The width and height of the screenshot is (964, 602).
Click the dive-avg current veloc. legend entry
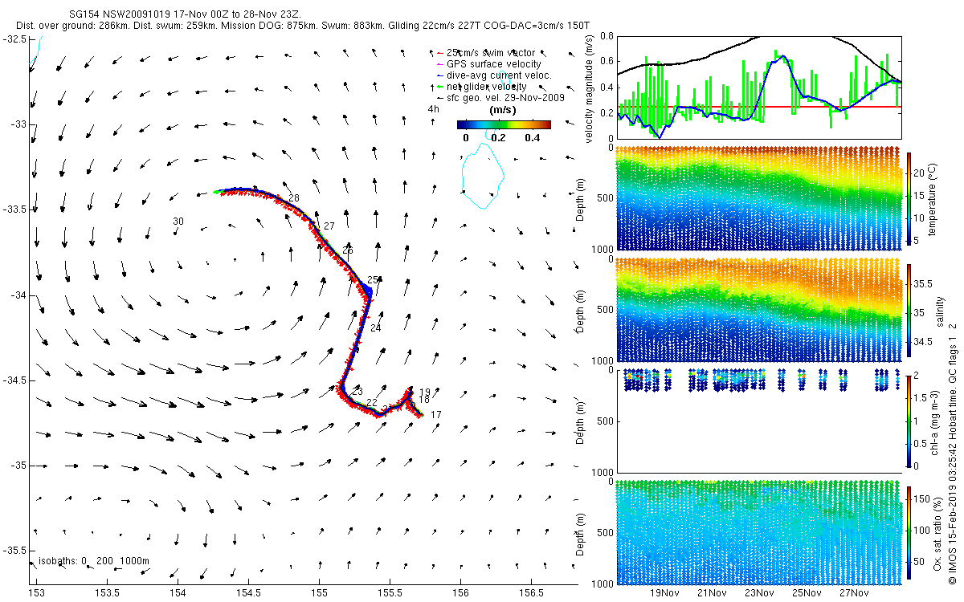coord(492,75)
